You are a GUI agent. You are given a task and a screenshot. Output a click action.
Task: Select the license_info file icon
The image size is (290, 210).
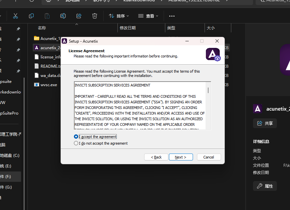(37, 57)
